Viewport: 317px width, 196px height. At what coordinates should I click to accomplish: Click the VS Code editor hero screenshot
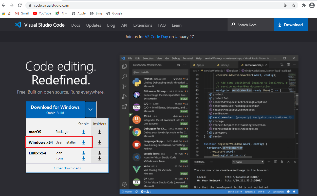pyautogui.click(x=209, y=125)
